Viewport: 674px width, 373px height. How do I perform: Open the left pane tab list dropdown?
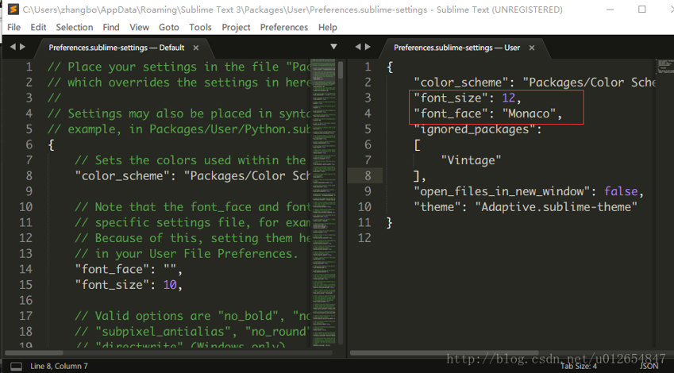click(x=333, y=48)
